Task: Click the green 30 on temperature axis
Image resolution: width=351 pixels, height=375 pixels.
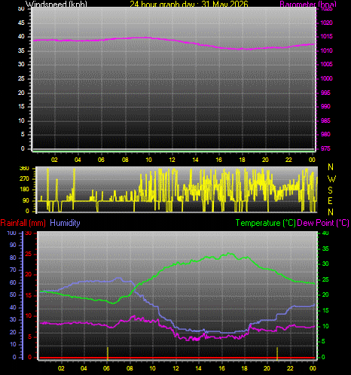Action: click(325, 264)
